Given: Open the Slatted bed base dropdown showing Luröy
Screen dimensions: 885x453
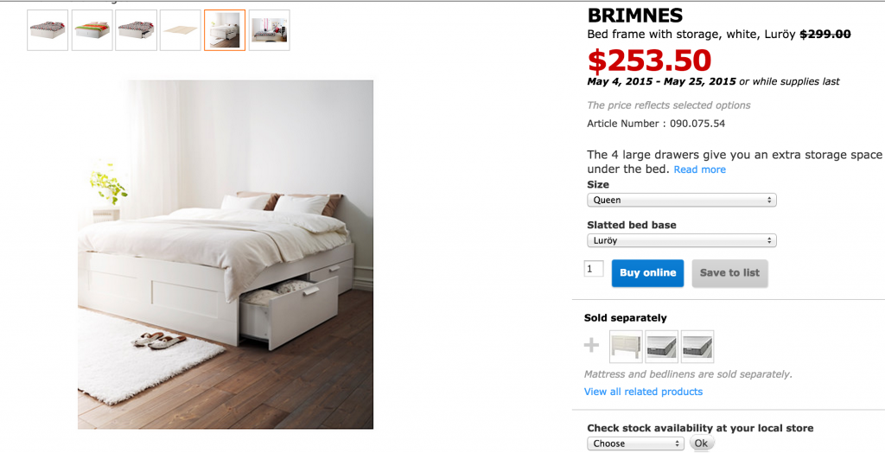Looking at the screenshot, I should [x=682, y=240].
